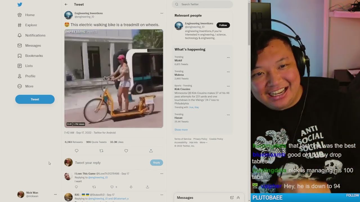Open the Mizkif trending topic
360x202 pixels.
click(x=178, y=61)
